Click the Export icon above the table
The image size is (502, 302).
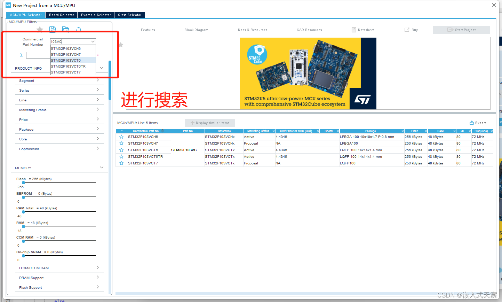(x=472, y=123)
